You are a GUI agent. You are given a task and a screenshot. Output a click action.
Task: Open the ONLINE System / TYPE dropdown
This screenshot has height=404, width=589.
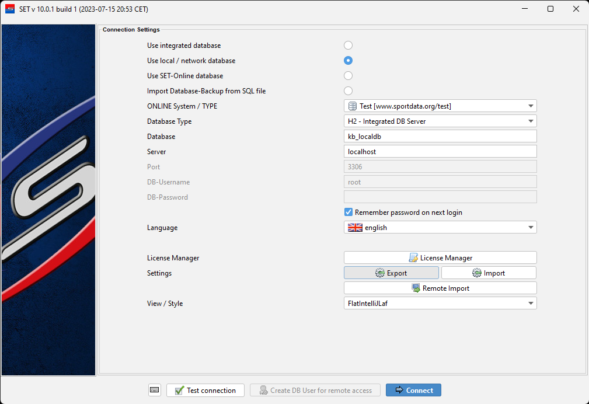pos(440,106)
